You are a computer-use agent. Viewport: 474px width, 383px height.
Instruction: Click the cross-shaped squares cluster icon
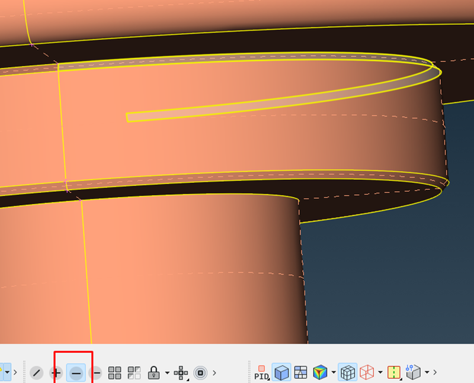tap(181, 373)
